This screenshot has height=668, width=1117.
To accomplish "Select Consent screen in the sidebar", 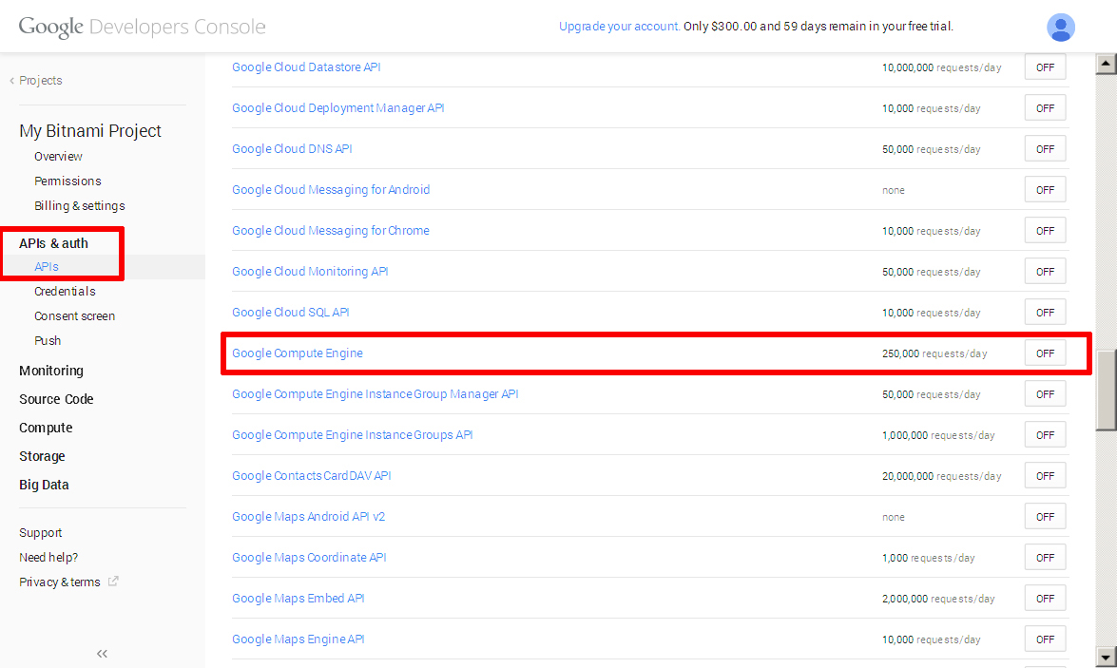I will click(x=74, y=316).
